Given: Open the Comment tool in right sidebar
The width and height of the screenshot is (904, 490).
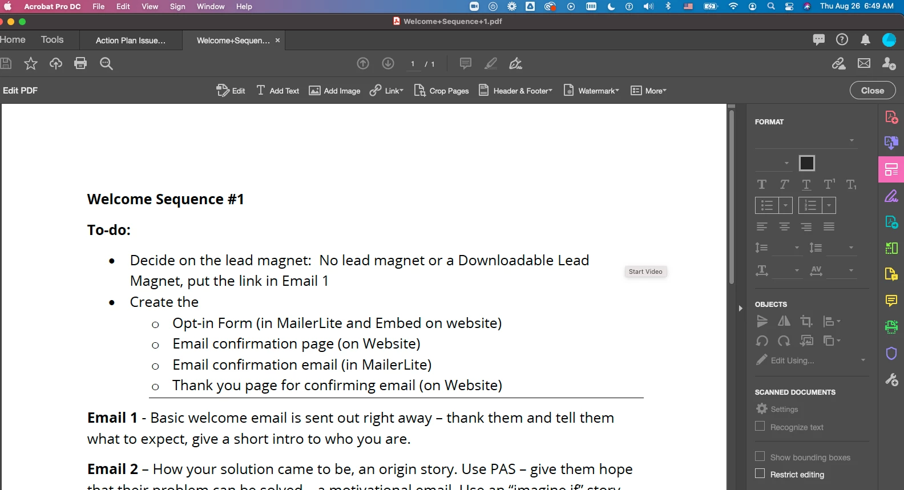Looking at the screenshot, I should [891, 300].
